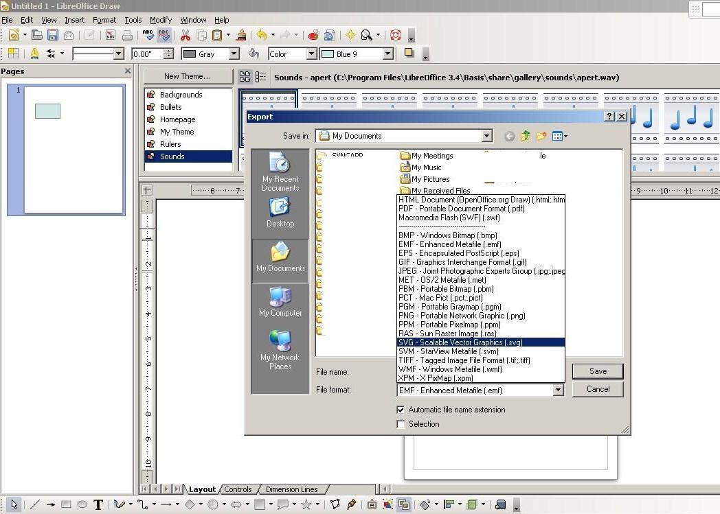Uncheck Automatic file name extension
Viewport: 720px width, 514px height.
click(401, 410)
